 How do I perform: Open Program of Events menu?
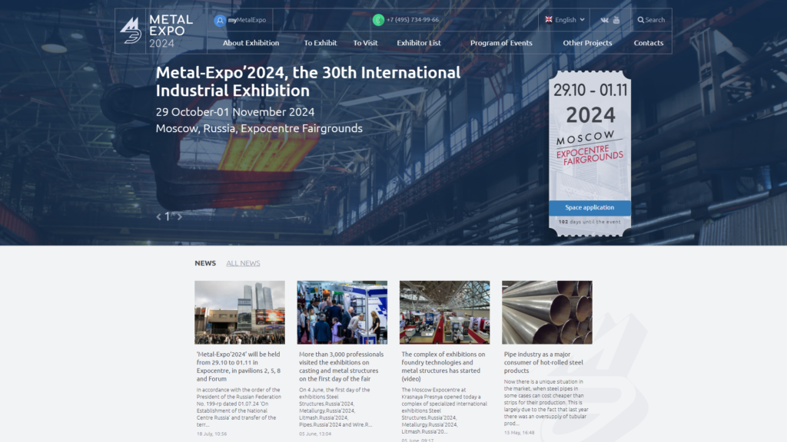[501, 43]
